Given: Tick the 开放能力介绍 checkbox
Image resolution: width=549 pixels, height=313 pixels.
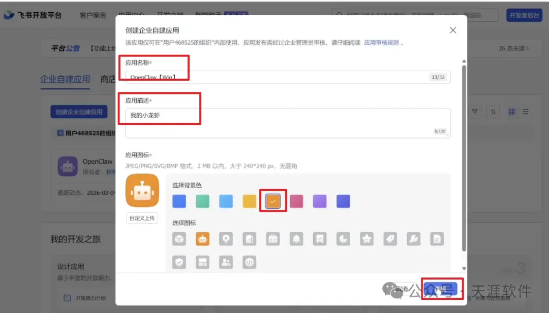Looking at the screenshot, I should 67,298.
